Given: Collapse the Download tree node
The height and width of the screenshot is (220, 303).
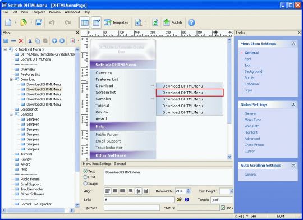Looking at the screenshot, I should (x=11, y=80).
